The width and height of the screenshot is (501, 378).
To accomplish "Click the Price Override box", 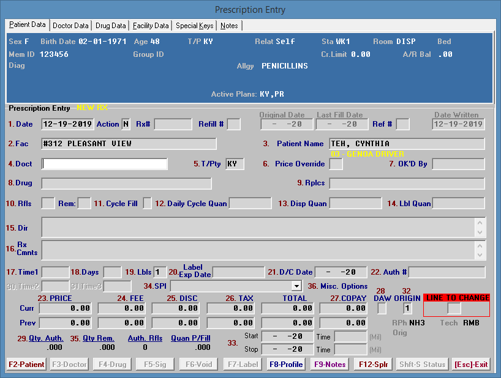I will pyautogui.click(x=336, y=164).
